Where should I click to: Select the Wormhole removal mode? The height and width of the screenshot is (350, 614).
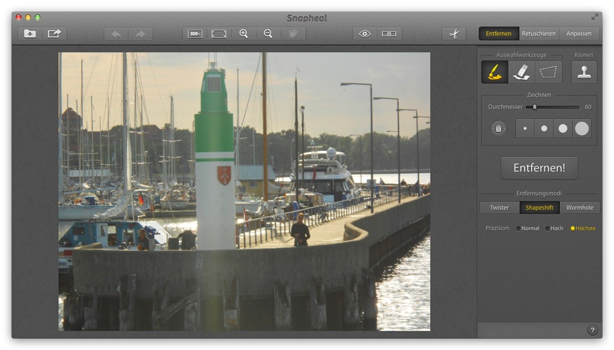(580, 208)
